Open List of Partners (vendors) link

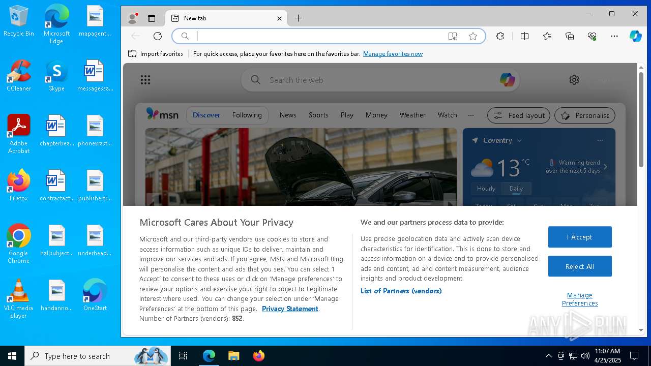[401, 291]
